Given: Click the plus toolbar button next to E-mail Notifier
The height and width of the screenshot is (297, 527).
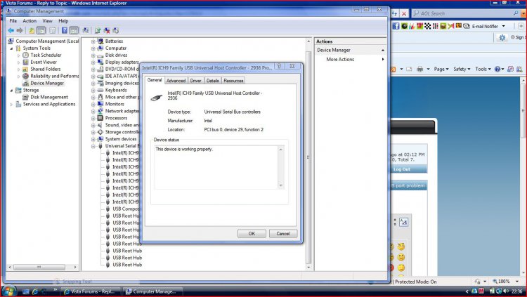Looking at the screenshot, I should pos(521,26).
